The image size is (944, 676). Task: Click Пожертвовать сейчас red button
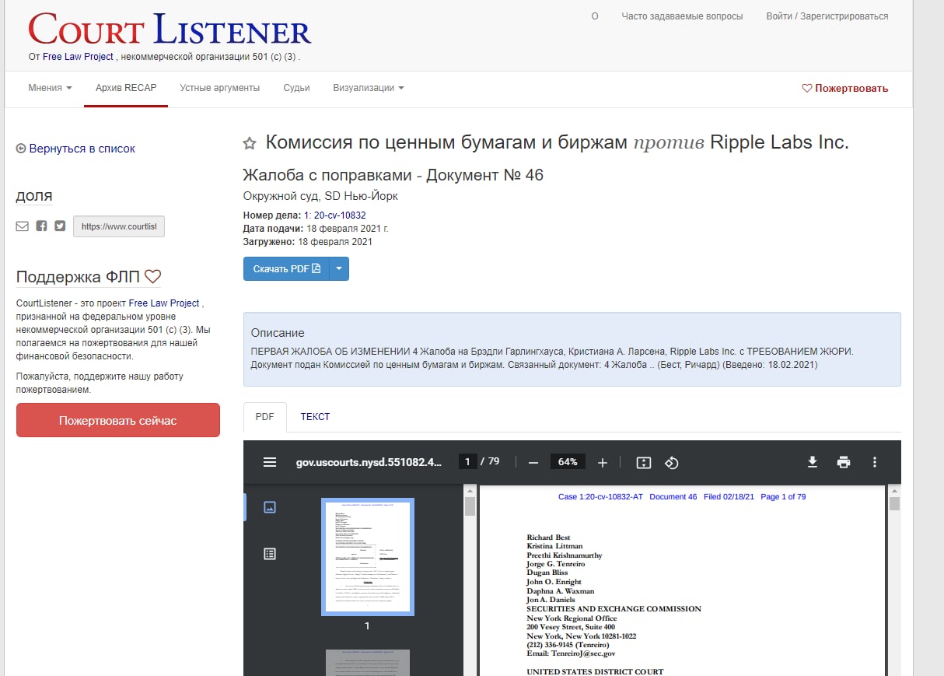point(118,420)
